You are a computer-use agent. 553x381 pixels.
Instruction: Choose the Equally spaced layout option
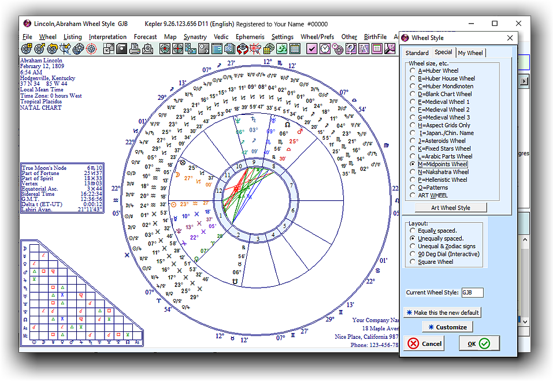coord(413,230)
